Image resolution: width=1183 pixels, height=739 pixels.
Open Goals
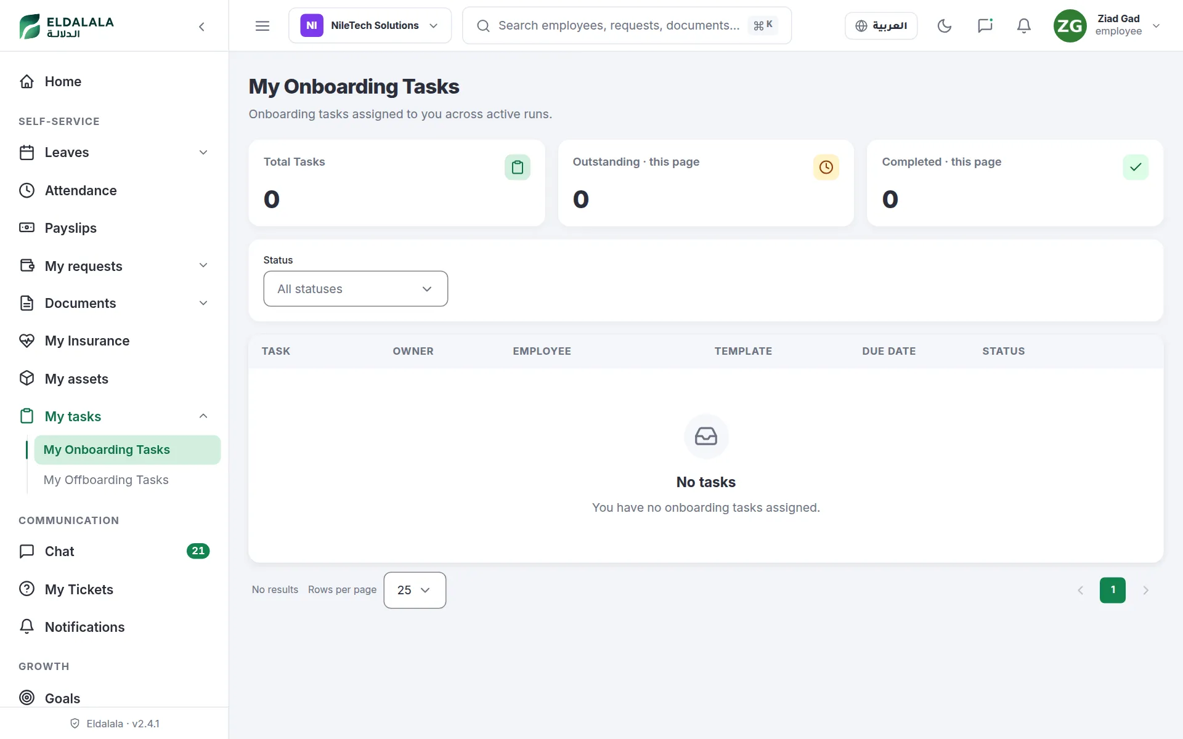[114, 698]
